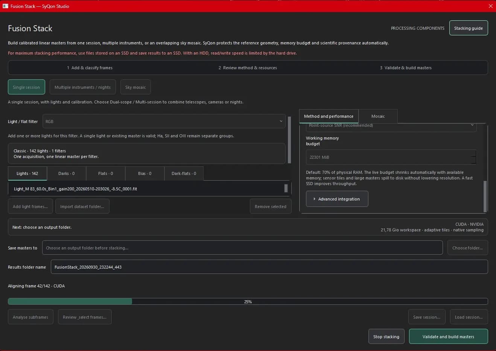Select the Light_M 83 0001.fit frame row

coord(146,189)
